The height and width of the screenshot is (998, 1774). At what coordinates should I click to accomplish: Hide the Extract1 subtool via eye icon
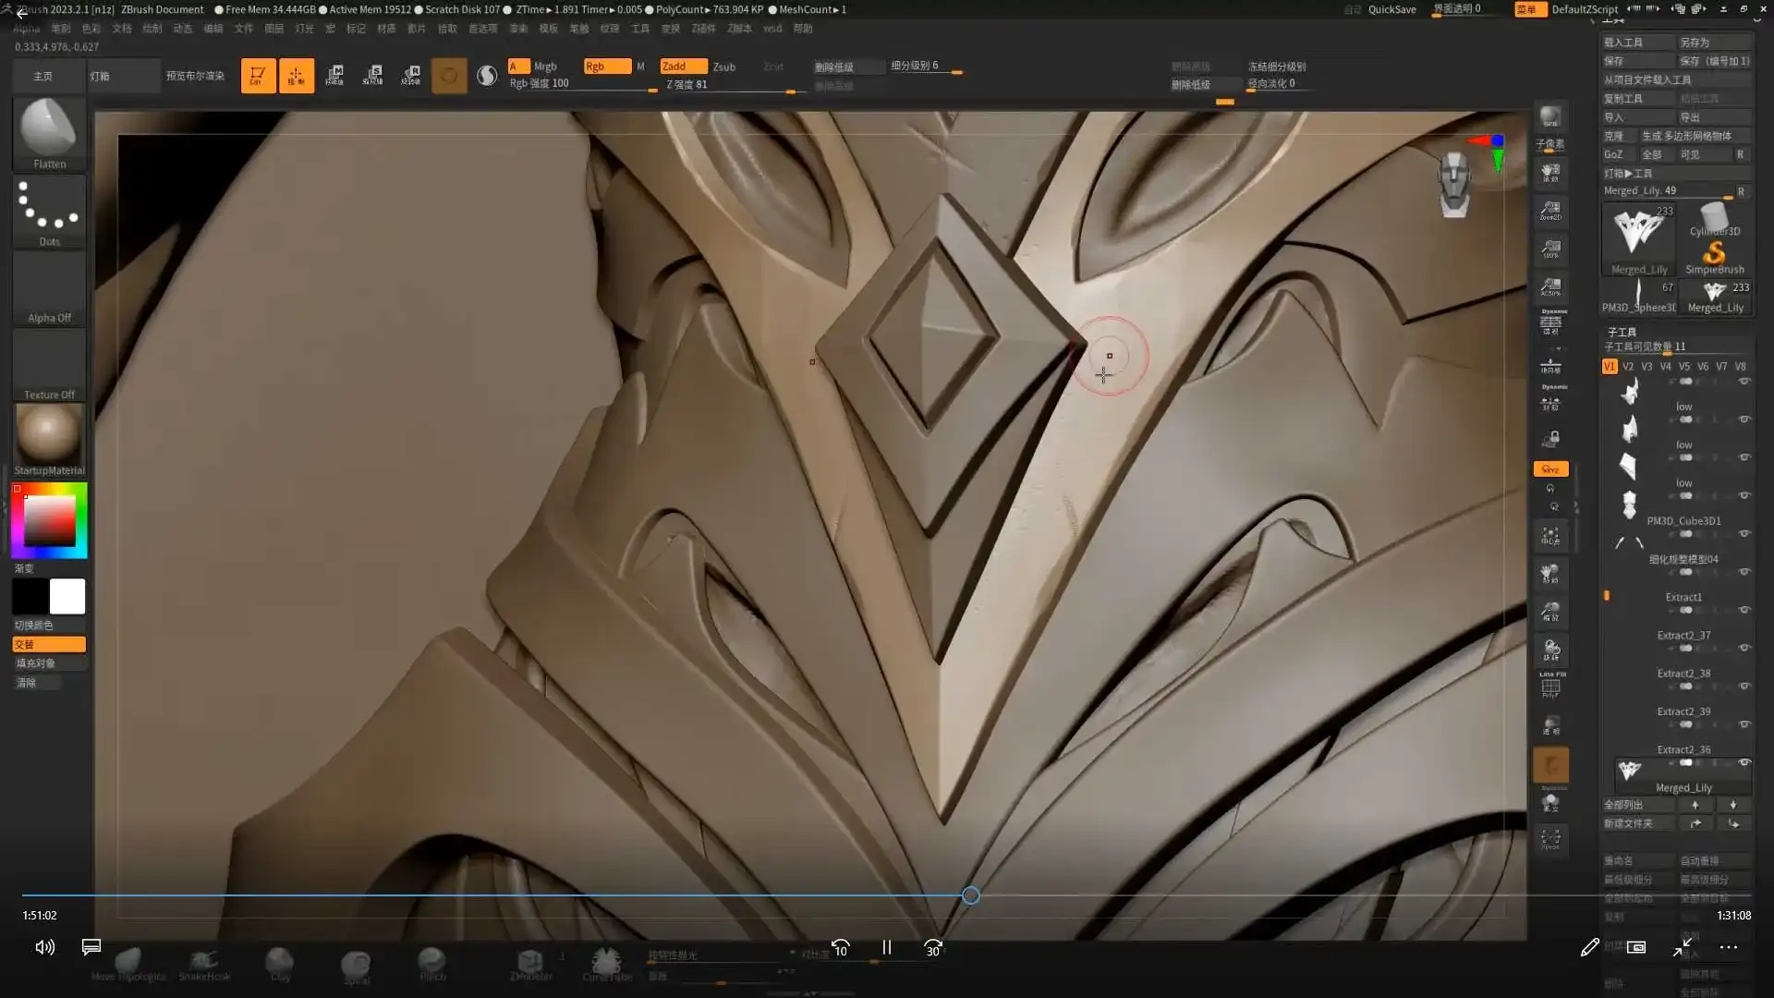coord(1744,610)
